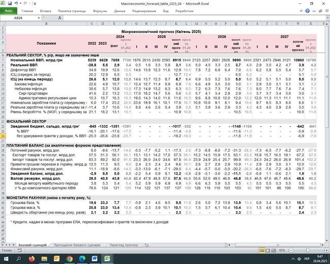Open the Undo history dropdown arrow

pyautogui.click(x=20, y=4)
